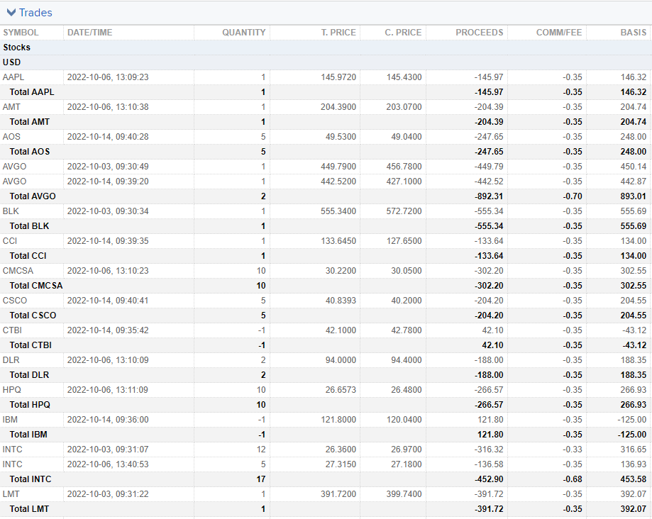652x519 pixels.
Task: Click the COMM/FEE column header
Action: 559,33
